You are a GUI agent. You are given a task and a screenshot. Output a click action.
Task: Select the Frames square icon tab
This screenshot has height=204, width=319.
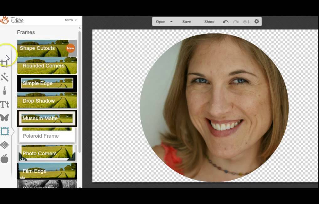(x=4, y=131)
